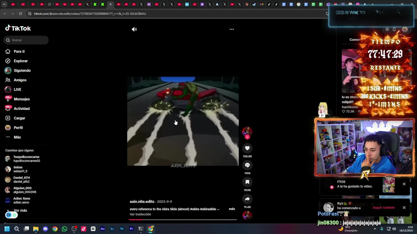Open site info icon in address bar
Screen dimensions: 417x234
tap(30, 14)
